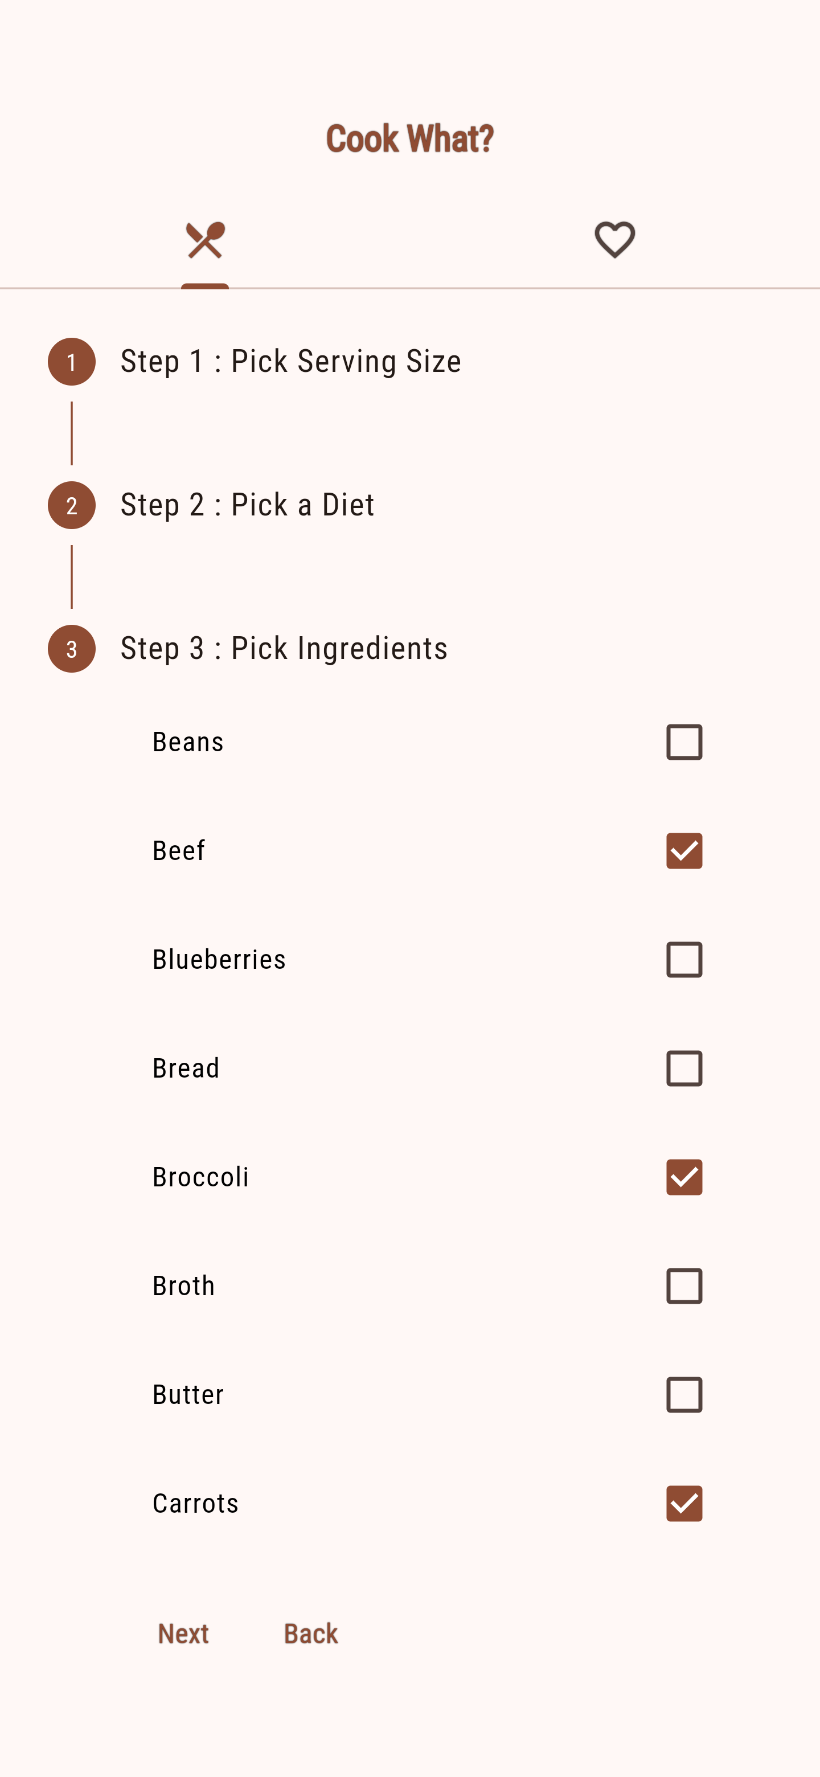Click the step 3 number circle
This screenshot has width=820, height=1777.
72,649
